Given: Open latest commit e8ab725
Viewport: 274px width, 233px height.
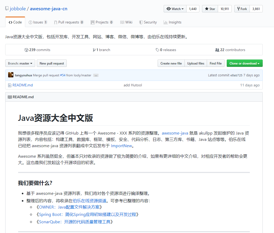Looking at the screenshot, I should (x=236, y=75).
